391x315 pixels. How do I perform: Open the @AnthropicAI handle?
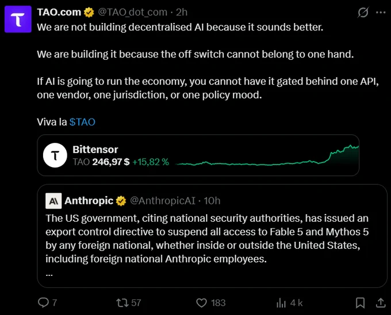pos(163,200)
